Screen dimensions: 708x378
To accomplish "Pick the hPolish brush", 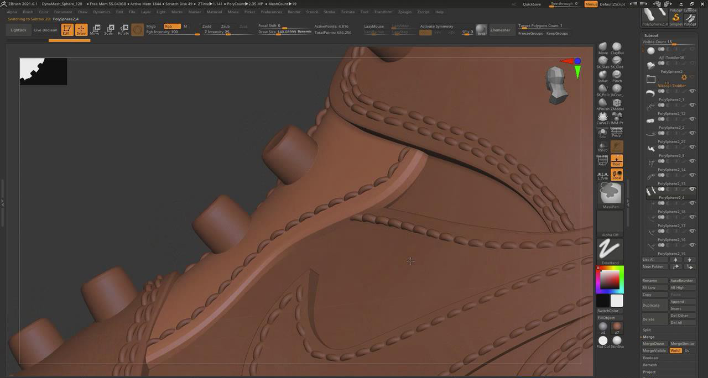I will coord(603,104).
